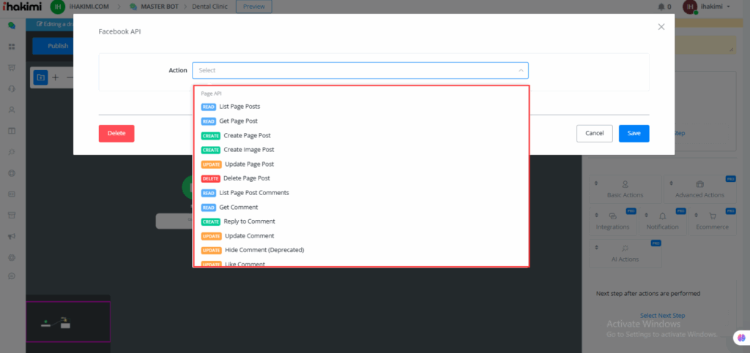The image size is (750, 353).
Task: Select Reply to Comment action
Action: pos(249,221)
